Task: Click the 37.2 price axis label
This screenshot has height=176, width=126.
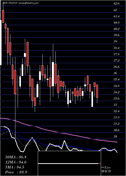Action: pos(116,61)
